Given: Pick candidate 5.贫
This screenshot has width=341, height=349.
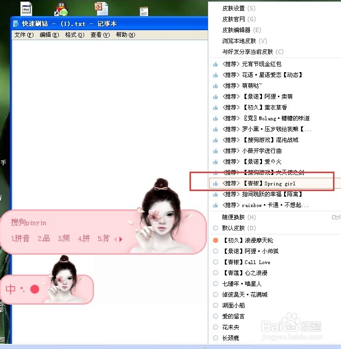Looking at the screenshot, I should [x=103, y=239].
